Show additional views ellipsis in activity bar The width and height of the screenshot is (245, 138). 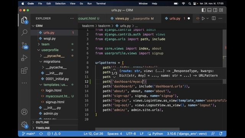[x=24, y=83]
